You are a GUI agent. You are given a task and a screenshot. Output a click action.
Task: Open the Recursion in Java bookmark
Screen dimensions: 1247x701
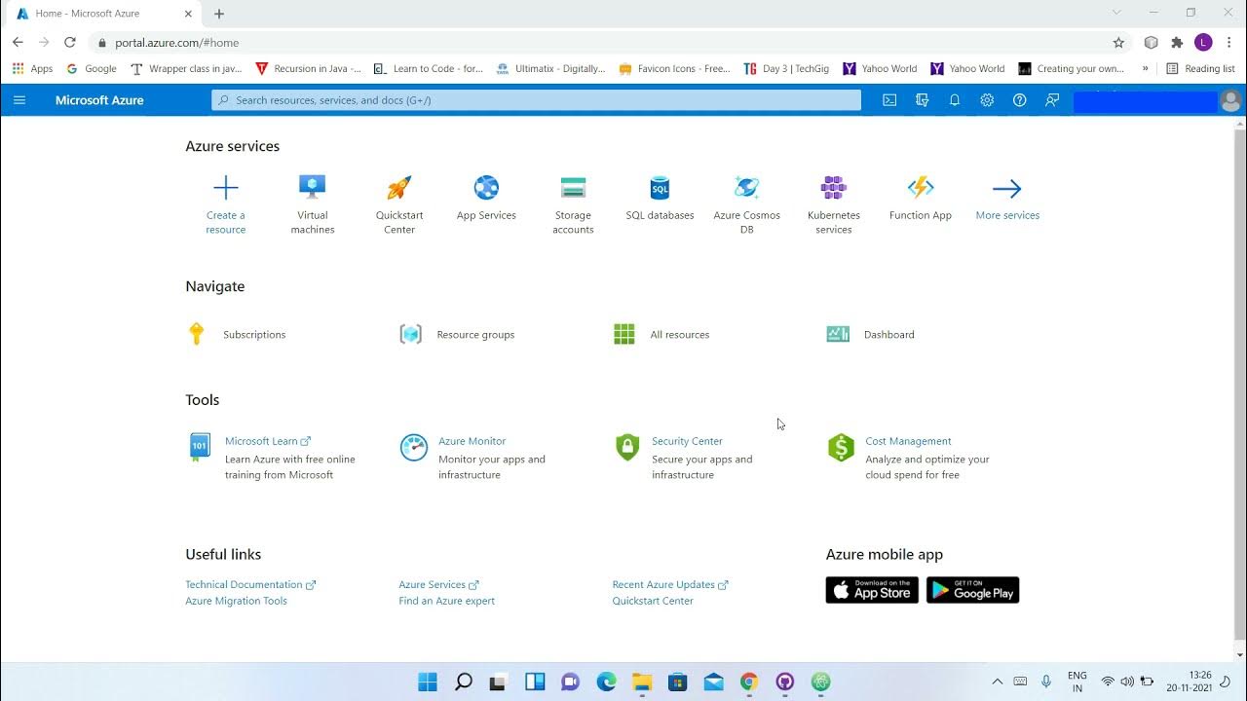(x=308, y=69)
